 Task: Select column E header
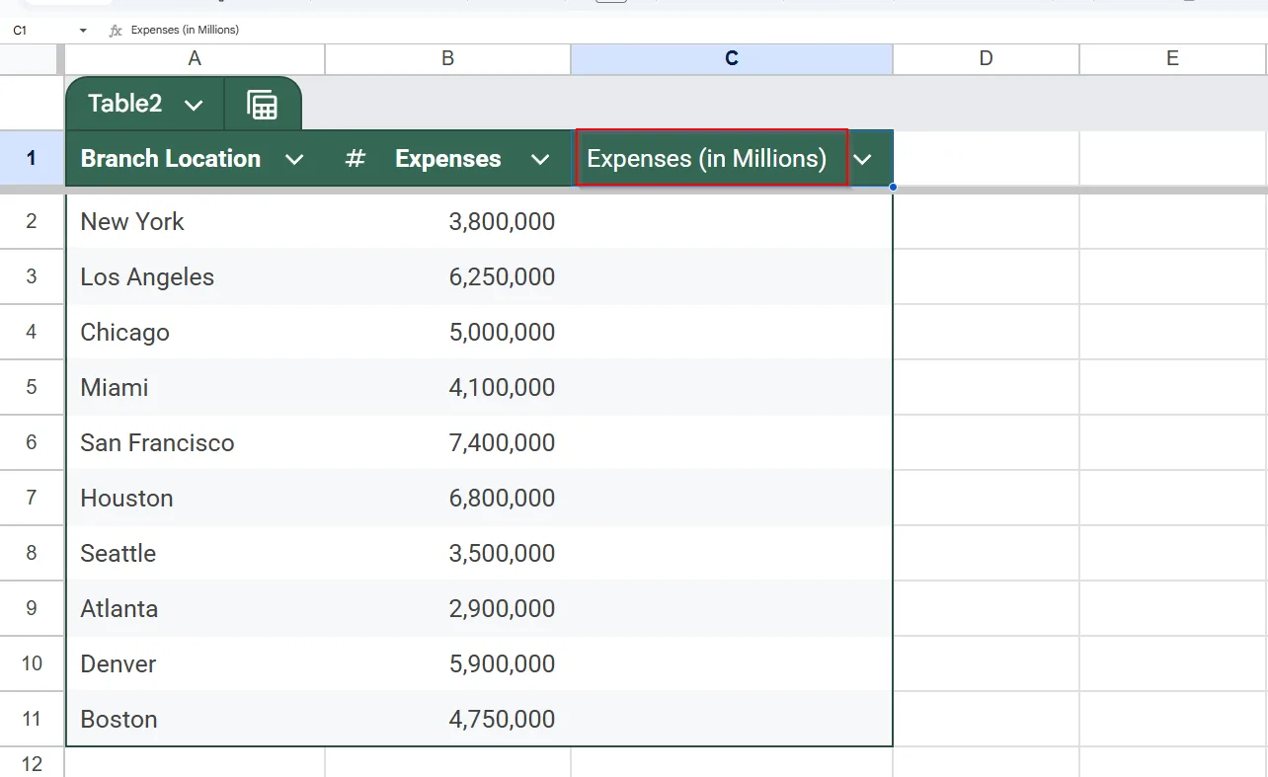point(1172,59)
